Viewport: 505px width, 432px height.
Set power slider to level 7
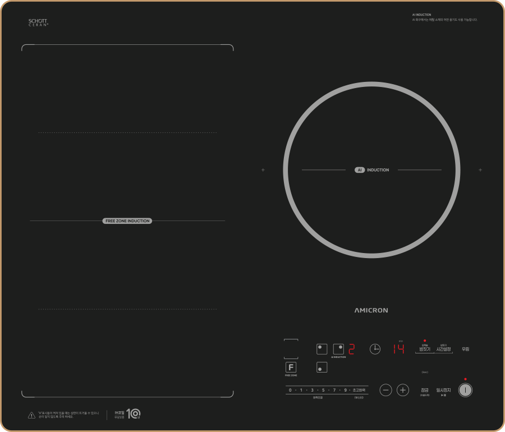tap(334, 390)
